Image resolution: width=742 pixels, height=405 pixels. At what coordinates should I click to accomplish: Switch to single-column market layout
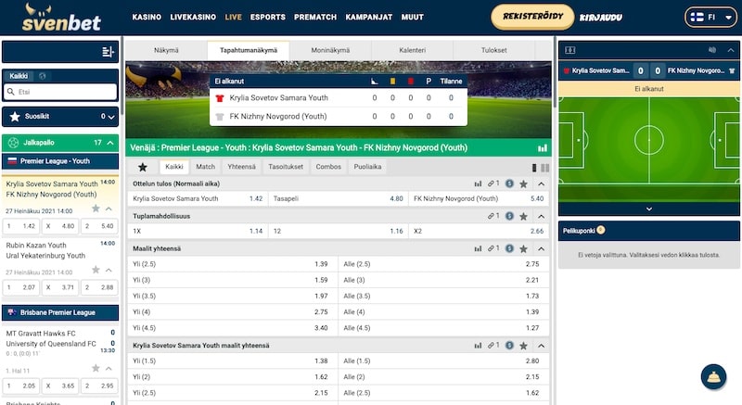pyautogui.click(x=534, y=168)
